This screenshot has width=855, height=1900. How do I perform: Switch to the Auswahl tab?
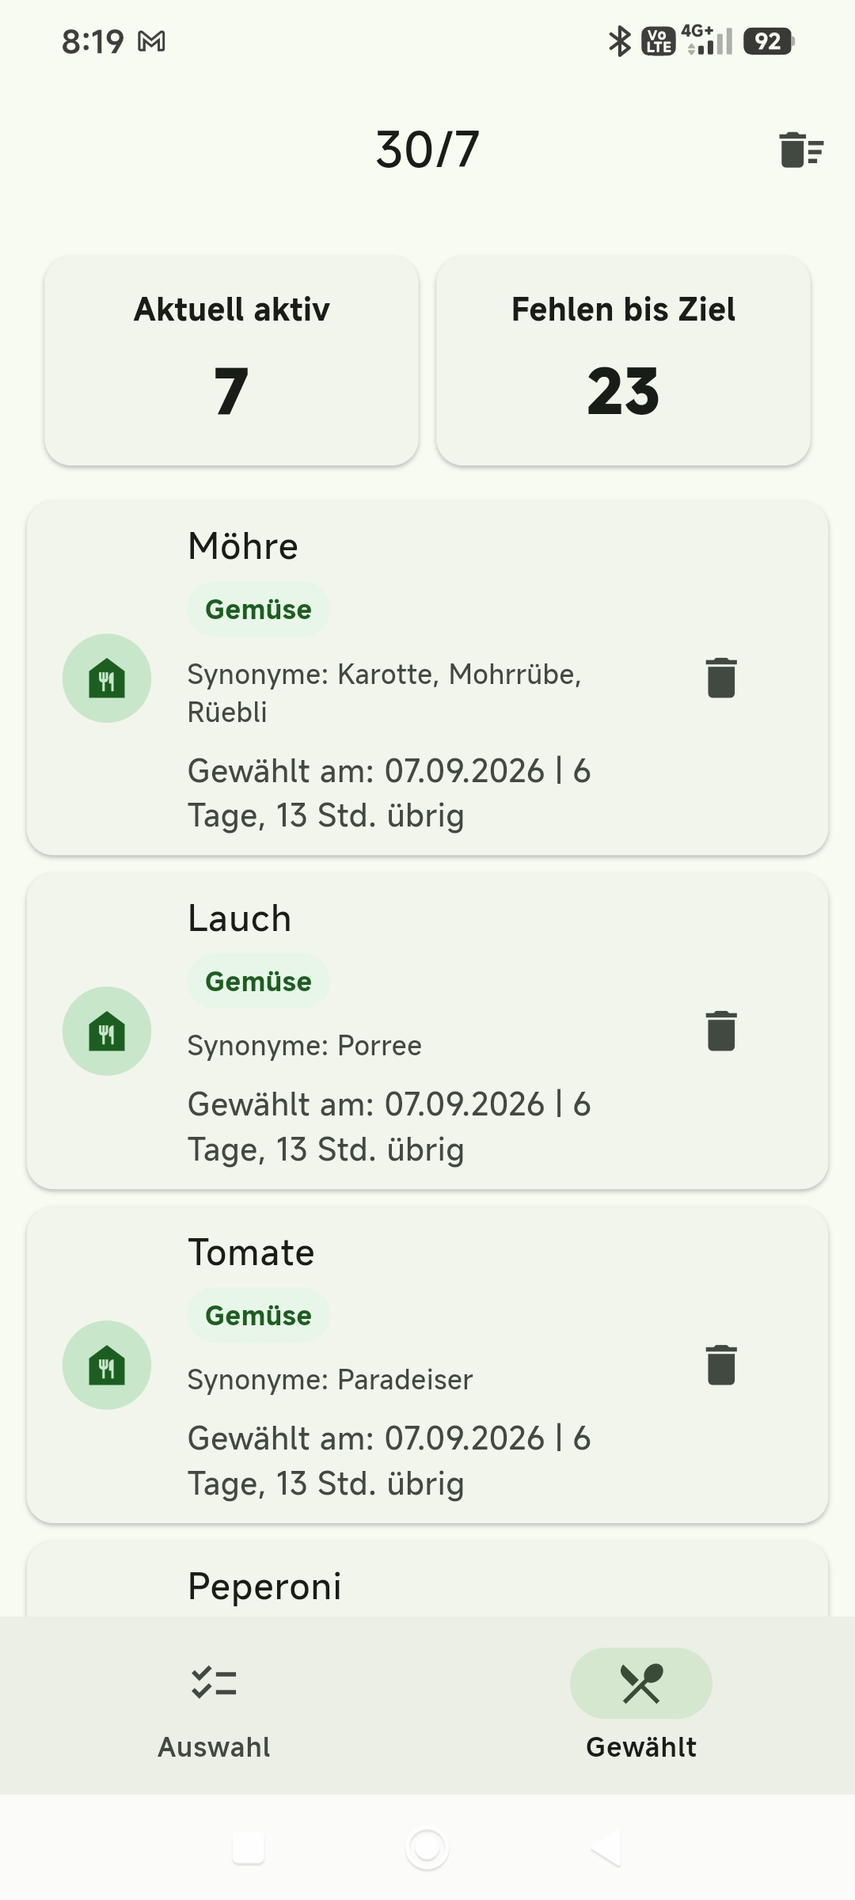pyautogui.click(x=214, y=1704)
